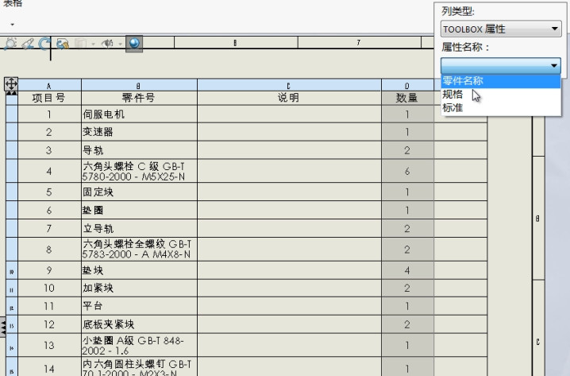
Task: Expand the hide/show items dropdown arrow
Action: click(120, 44)
